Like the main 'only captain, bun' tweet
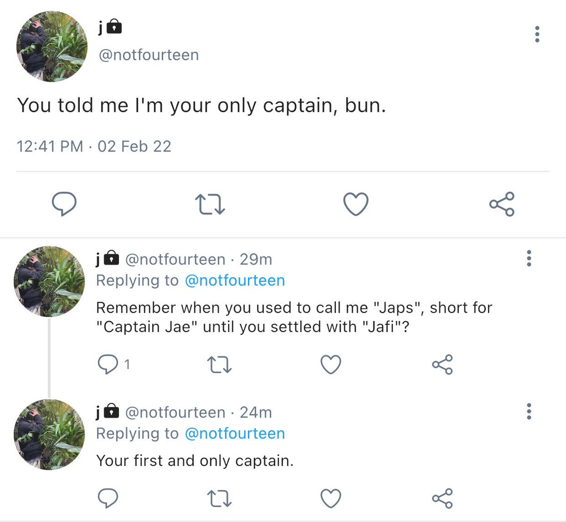Viewport: 566px width, 522px height. point(355,204)
